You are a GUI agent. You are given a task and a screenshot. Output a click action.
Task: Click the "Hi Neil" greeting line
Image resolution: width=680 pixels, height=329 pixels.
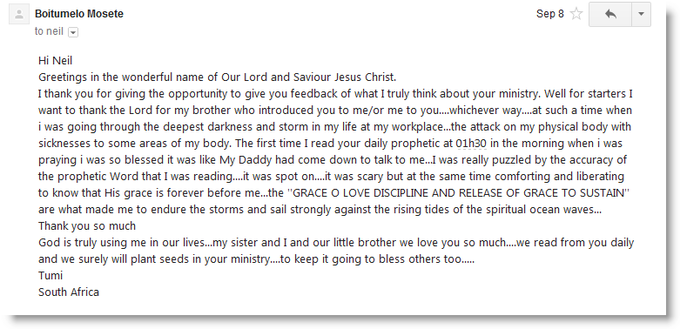click(55, 61)
